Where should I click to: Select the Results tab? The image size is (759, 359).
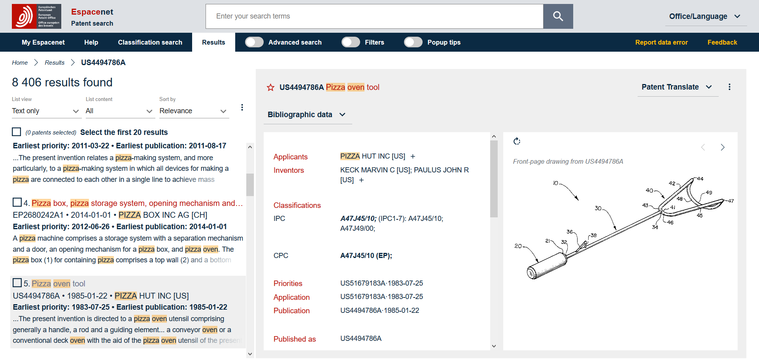click(x=213, y=42)
